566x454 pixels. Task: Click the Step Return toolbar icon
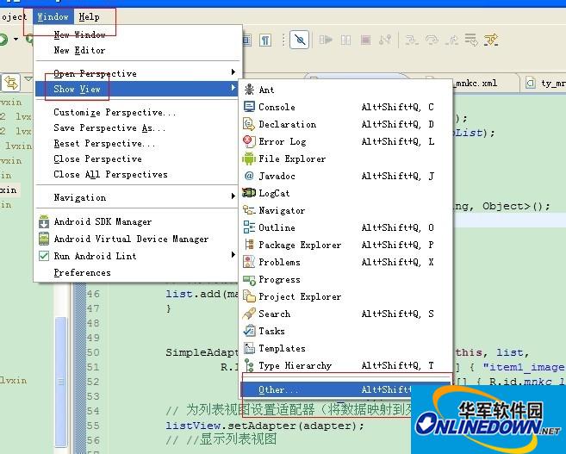click(x=451, y=40)
